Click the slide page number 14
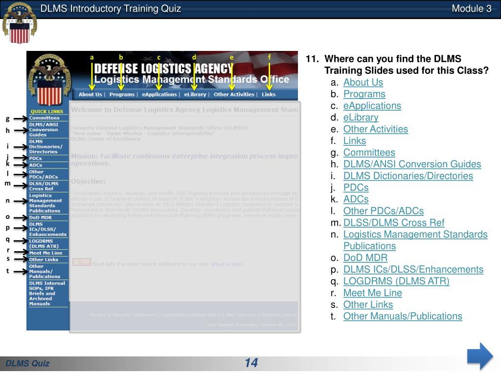The image size is (501, 376). (x=251, y=363)
